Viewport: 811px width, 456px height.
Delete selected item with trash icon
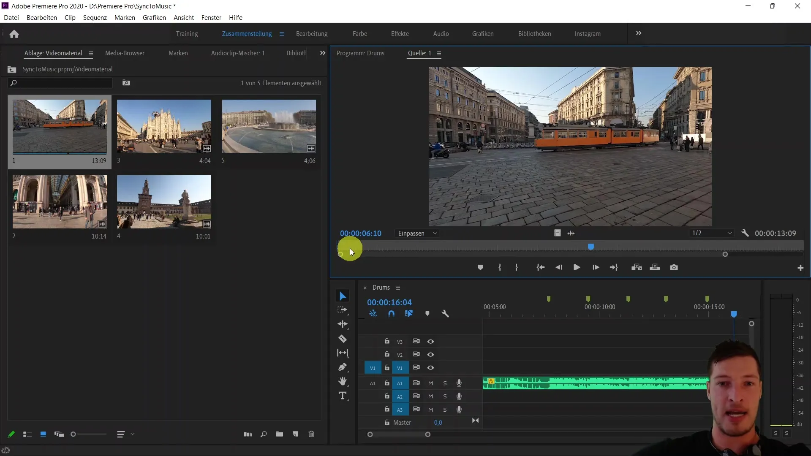[311, 434]
